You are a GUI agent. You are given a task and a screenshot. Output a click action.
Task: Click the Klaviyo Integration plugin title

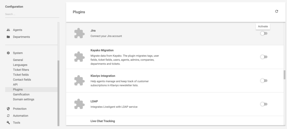pos(103,76)
